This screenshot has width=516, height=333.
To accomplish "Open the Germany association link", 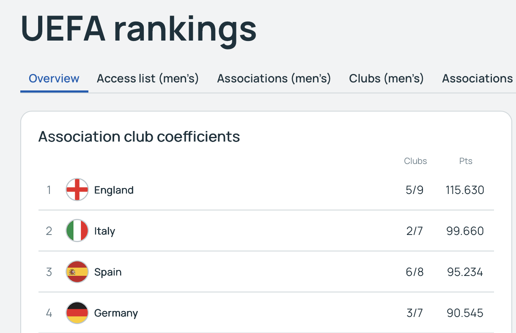I will 116,313.
